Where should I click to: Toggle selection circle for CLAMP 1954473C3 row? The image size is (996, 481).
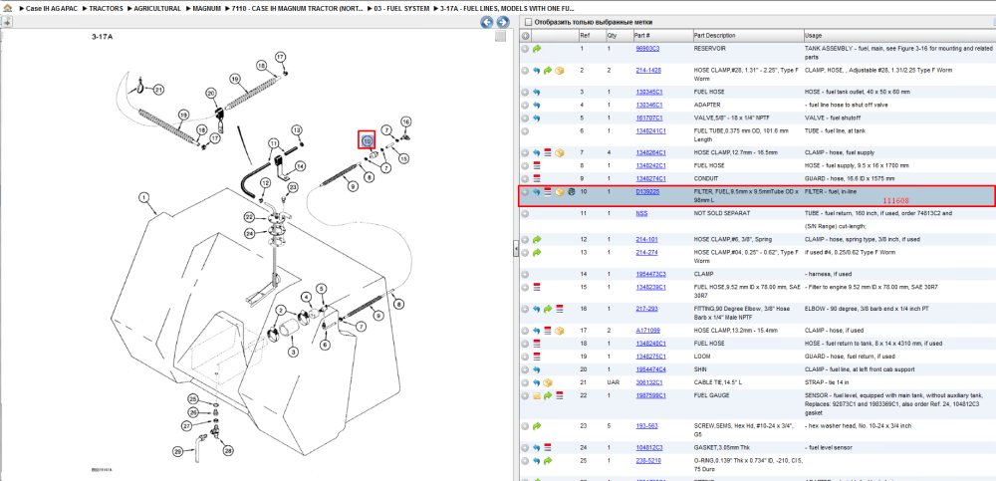pyautogui.click(x=525, y=275)
